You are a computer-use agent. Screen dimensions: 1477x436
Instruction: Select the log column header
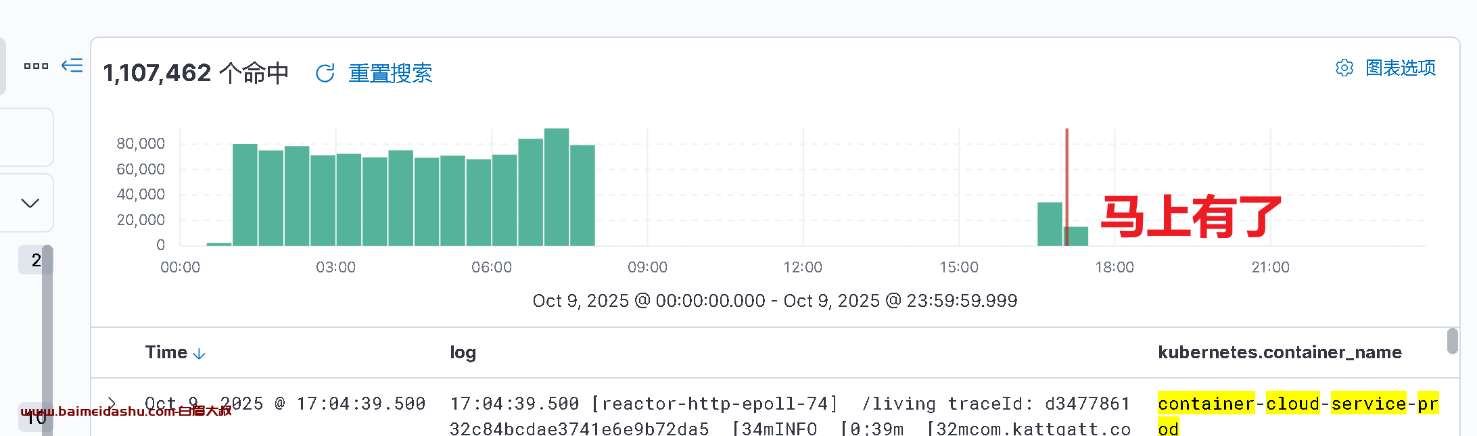463,353
